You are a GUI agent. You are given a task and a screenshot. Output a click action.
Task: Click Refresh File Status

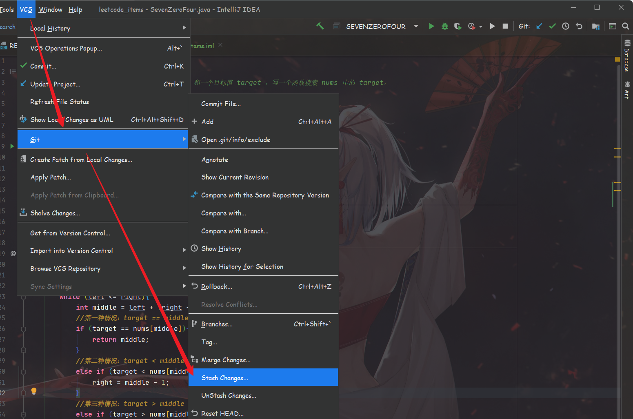[102, 102]
